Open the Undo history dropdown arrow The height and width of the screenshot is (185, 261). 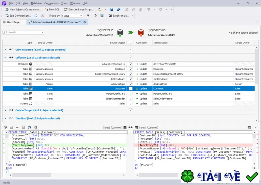click(x=155, y=9)
